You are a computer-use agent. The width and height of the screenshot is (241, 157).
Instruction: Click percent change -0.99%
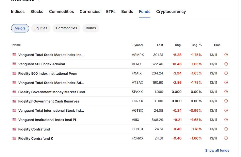coord(195,110)
